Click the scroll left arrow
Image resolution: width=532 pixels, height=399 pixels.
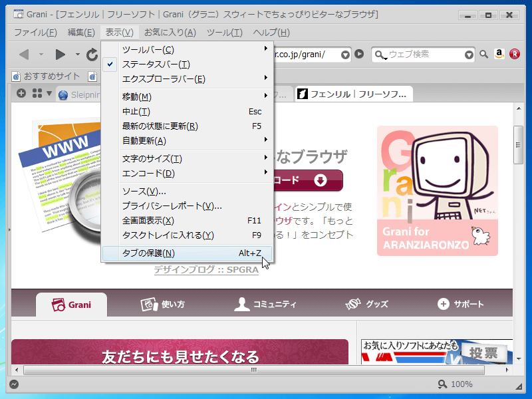[x=17, y=370]
